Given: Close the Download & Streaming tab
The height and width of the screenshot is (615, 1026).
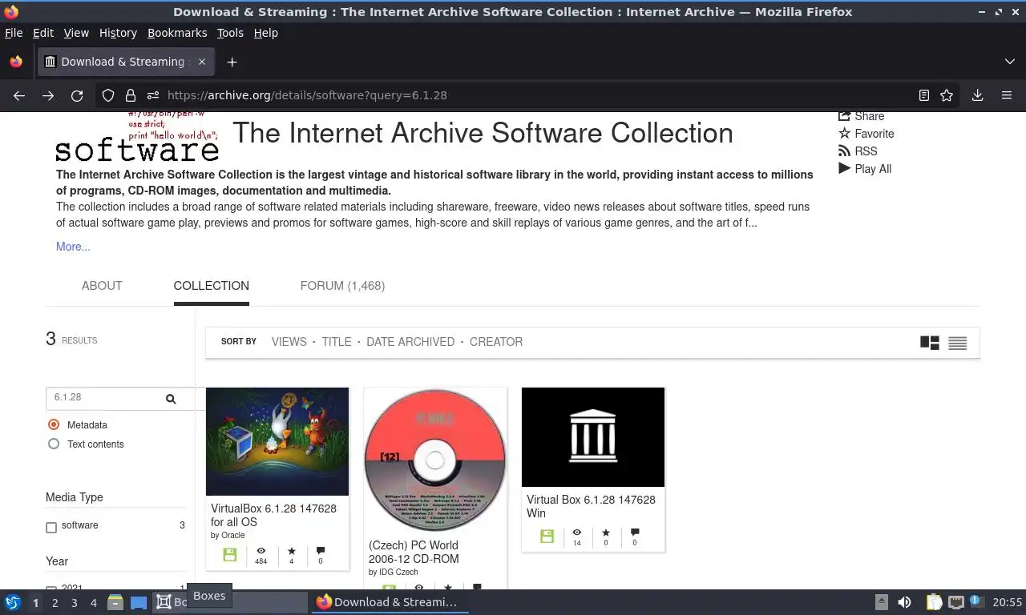Looking at the screenshot, I should click(202, 62).
